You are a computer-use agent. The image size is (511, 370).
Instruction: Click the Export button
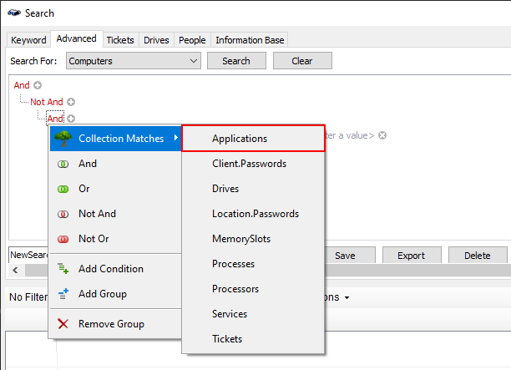tap(411, 256)
